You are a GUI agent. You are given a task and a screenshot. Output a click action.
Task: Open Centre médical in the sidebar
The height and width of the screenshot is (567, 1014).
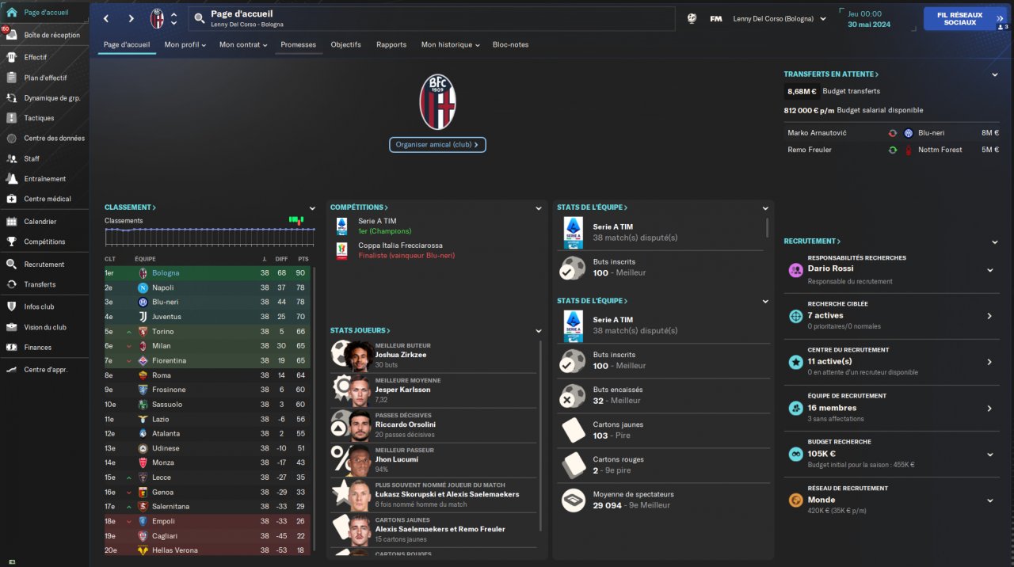click(x=47, y=199)
